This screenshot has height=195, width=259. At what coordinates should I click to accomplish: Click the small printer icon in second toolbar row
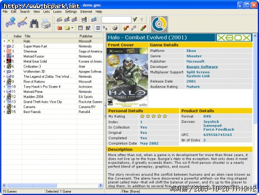pyautogui.click(x=115, y=28)
